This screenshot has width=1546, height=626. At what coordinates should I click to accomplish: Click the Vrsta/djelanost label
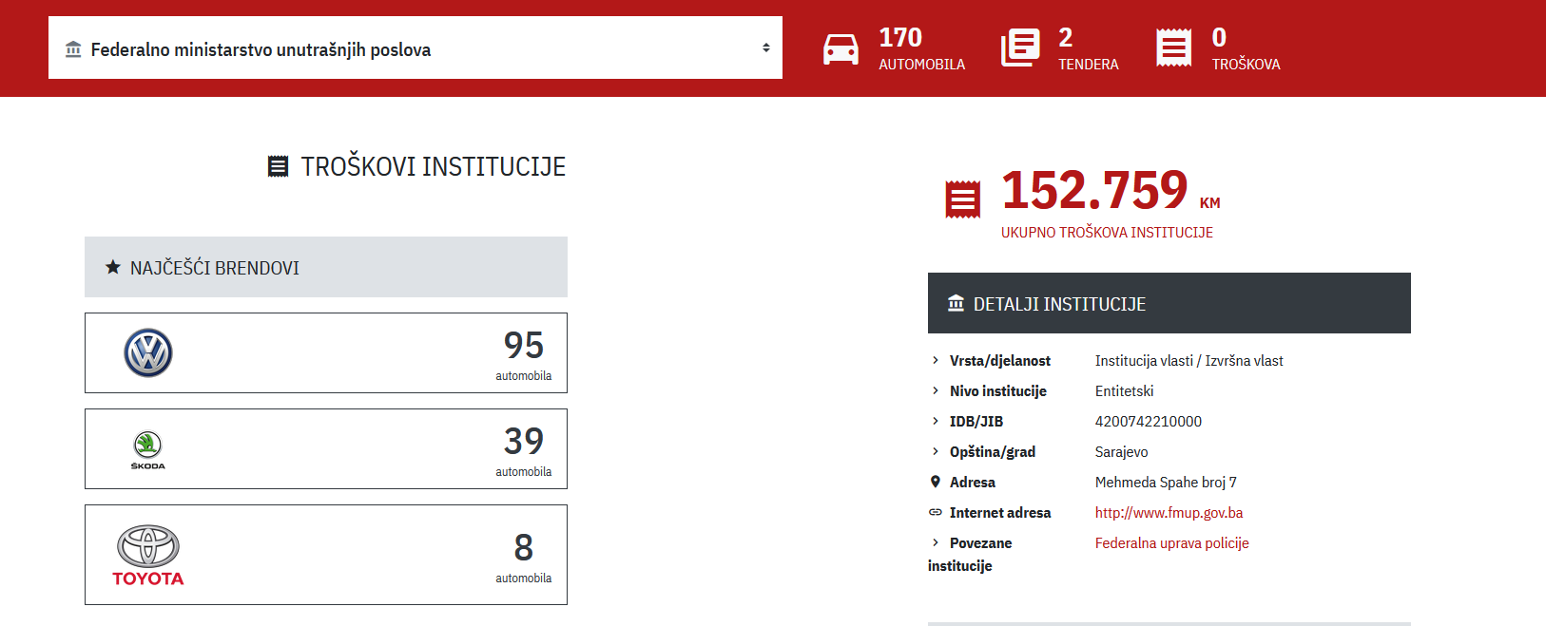tap(999, 361)
